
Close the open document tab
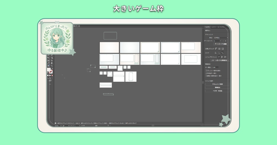(x=79, y=26)
